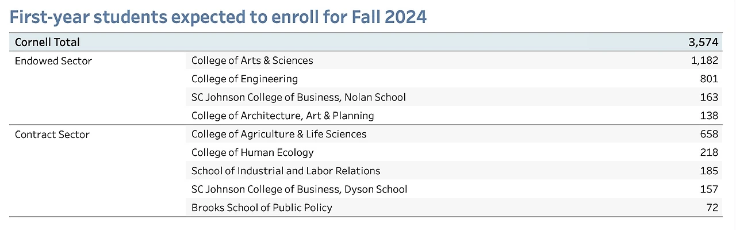Select the 658 Agriculture enrollment value
Screen dimensions: 736x230
click(708, 134)
